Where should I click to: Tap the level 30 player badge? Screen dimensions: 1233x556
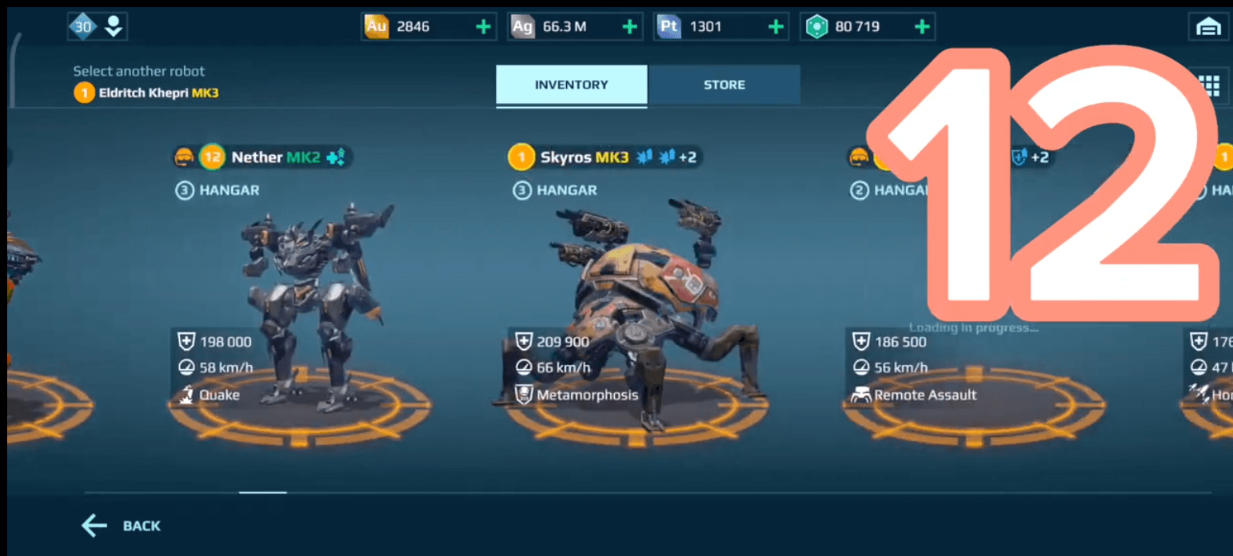[82, 26]
